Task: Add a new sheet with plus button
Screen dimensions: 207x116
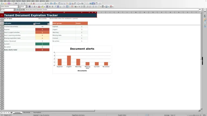Action: coord(11,113)
